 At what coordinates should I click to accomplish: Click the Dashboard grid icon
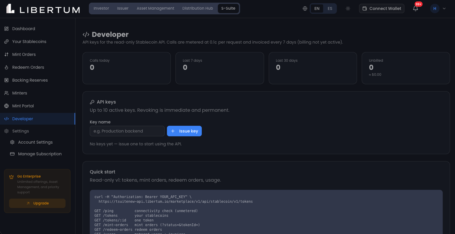click(6, 29)
